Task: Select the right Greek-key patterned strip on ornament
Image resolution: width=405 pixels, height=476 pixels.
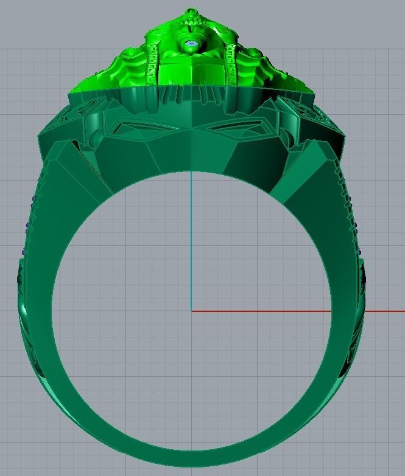Action: click(231, 65)
